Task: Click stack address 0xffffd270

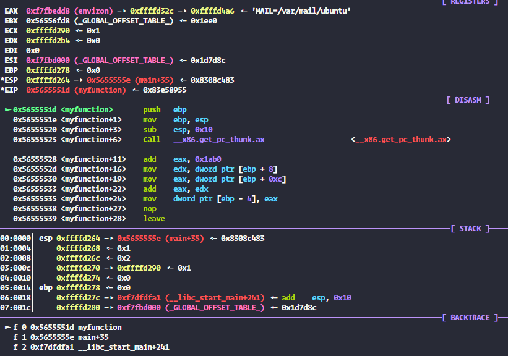Action: tap(78, 268)
